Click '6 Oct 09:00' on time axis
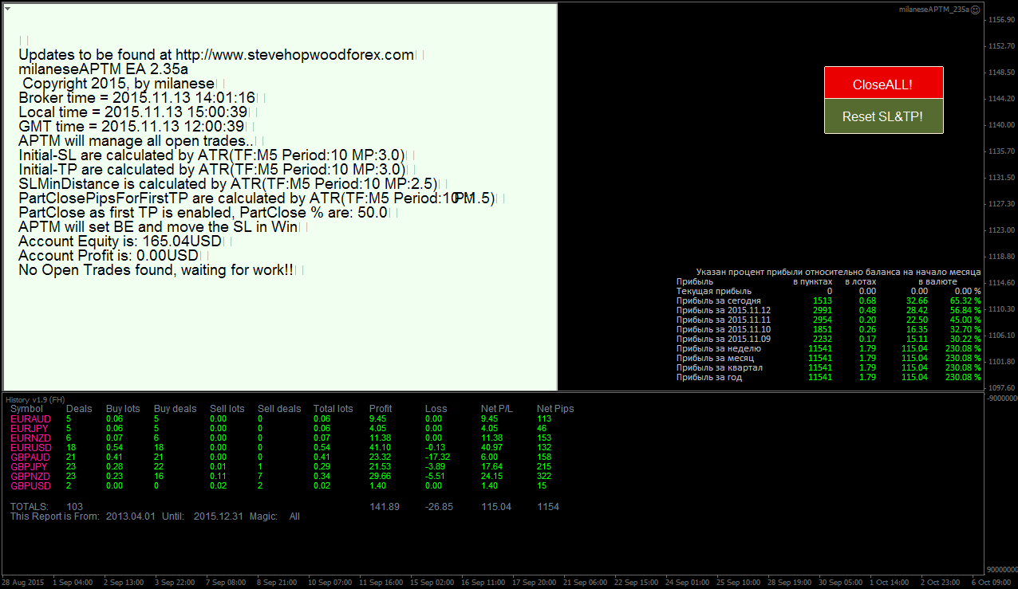 (989, 583)
